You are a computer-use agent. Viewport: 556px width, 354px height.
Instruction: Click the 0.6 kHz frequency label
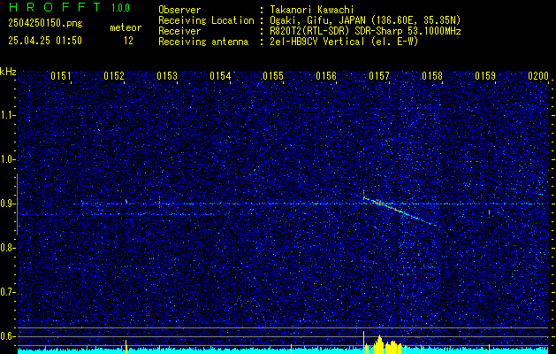tap(8, 336)
